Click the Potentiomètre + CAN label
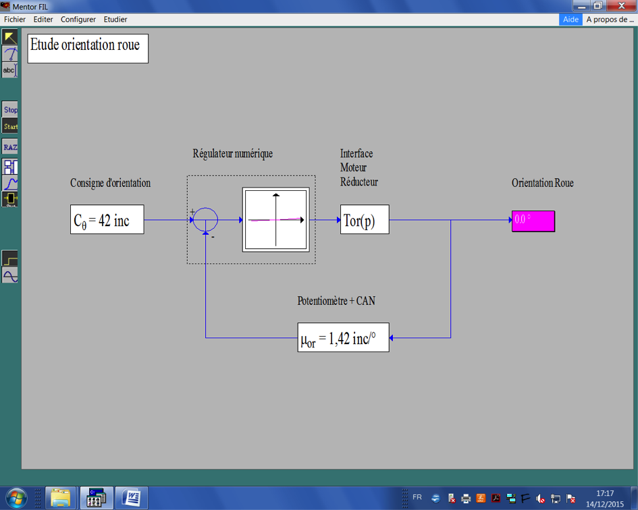This screenshot has width=638, height=510. click(x=336, y=301)
